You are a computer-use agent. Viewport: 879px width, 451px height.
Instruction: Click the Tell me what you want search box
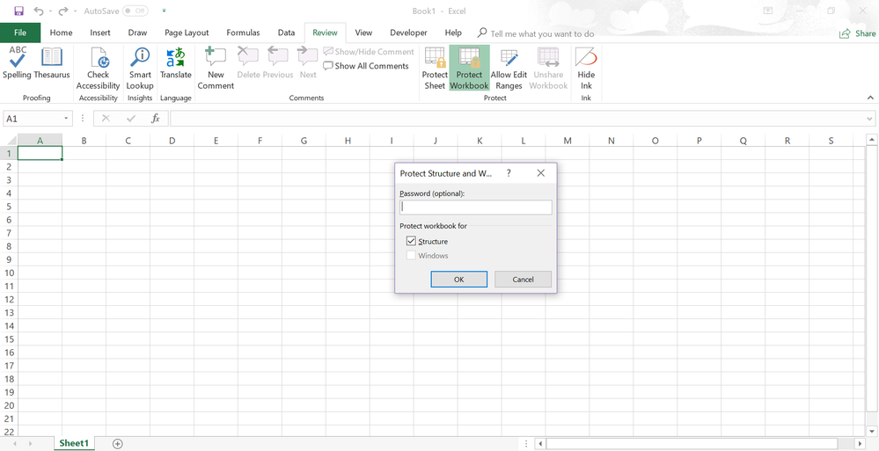(x=537, y=33)
